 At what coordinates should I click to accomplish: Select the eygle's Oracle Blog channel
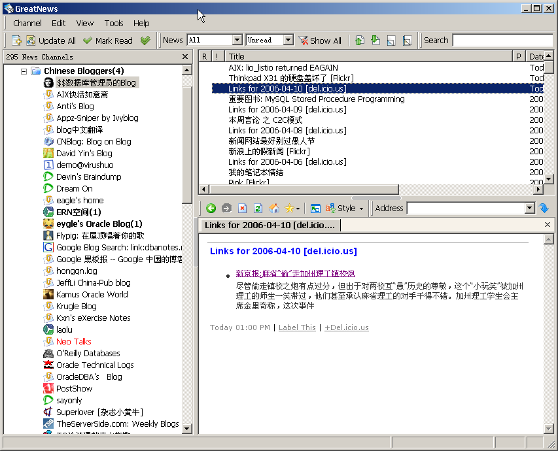tap(99, 224)
